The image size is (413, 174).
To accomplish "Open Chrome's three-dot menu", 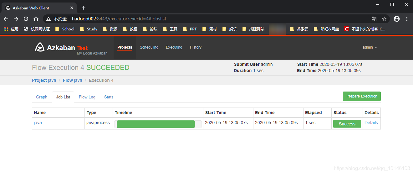I will click(x=407, y=19).
